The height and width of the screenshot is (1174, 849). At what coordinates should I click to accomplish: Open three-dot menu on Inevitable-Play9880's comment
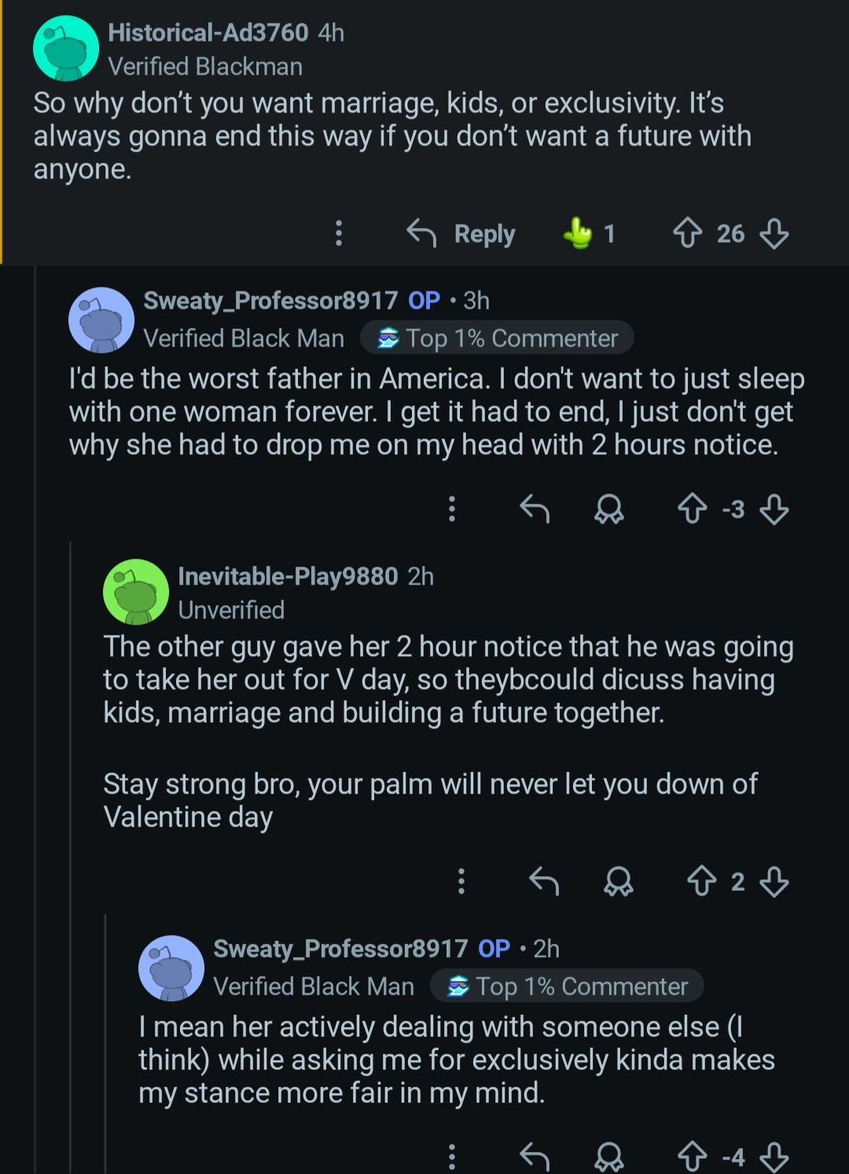tap(461, 882)
